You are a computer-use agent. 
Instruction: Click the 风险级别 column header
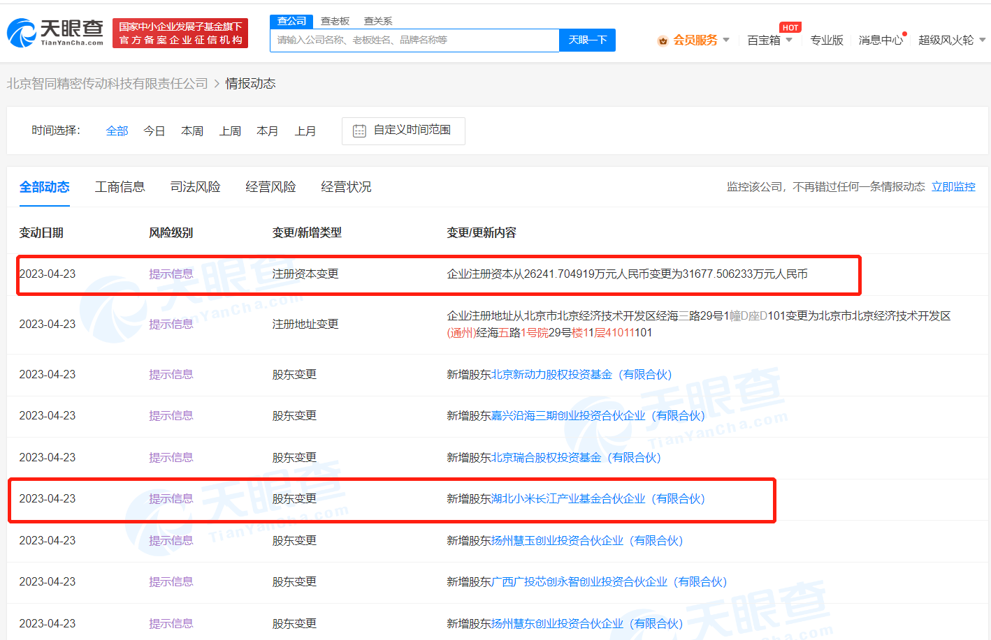coord(171,233)
